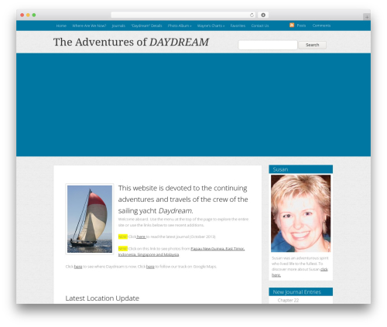Open 'here' link for Google Maps track
This screenshot has width=387, height=327.
[x=150, y=267]
